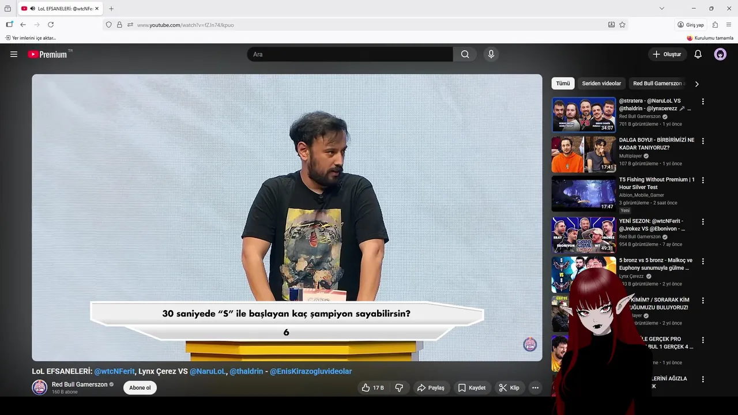Save the video with Kaydet

472,388
